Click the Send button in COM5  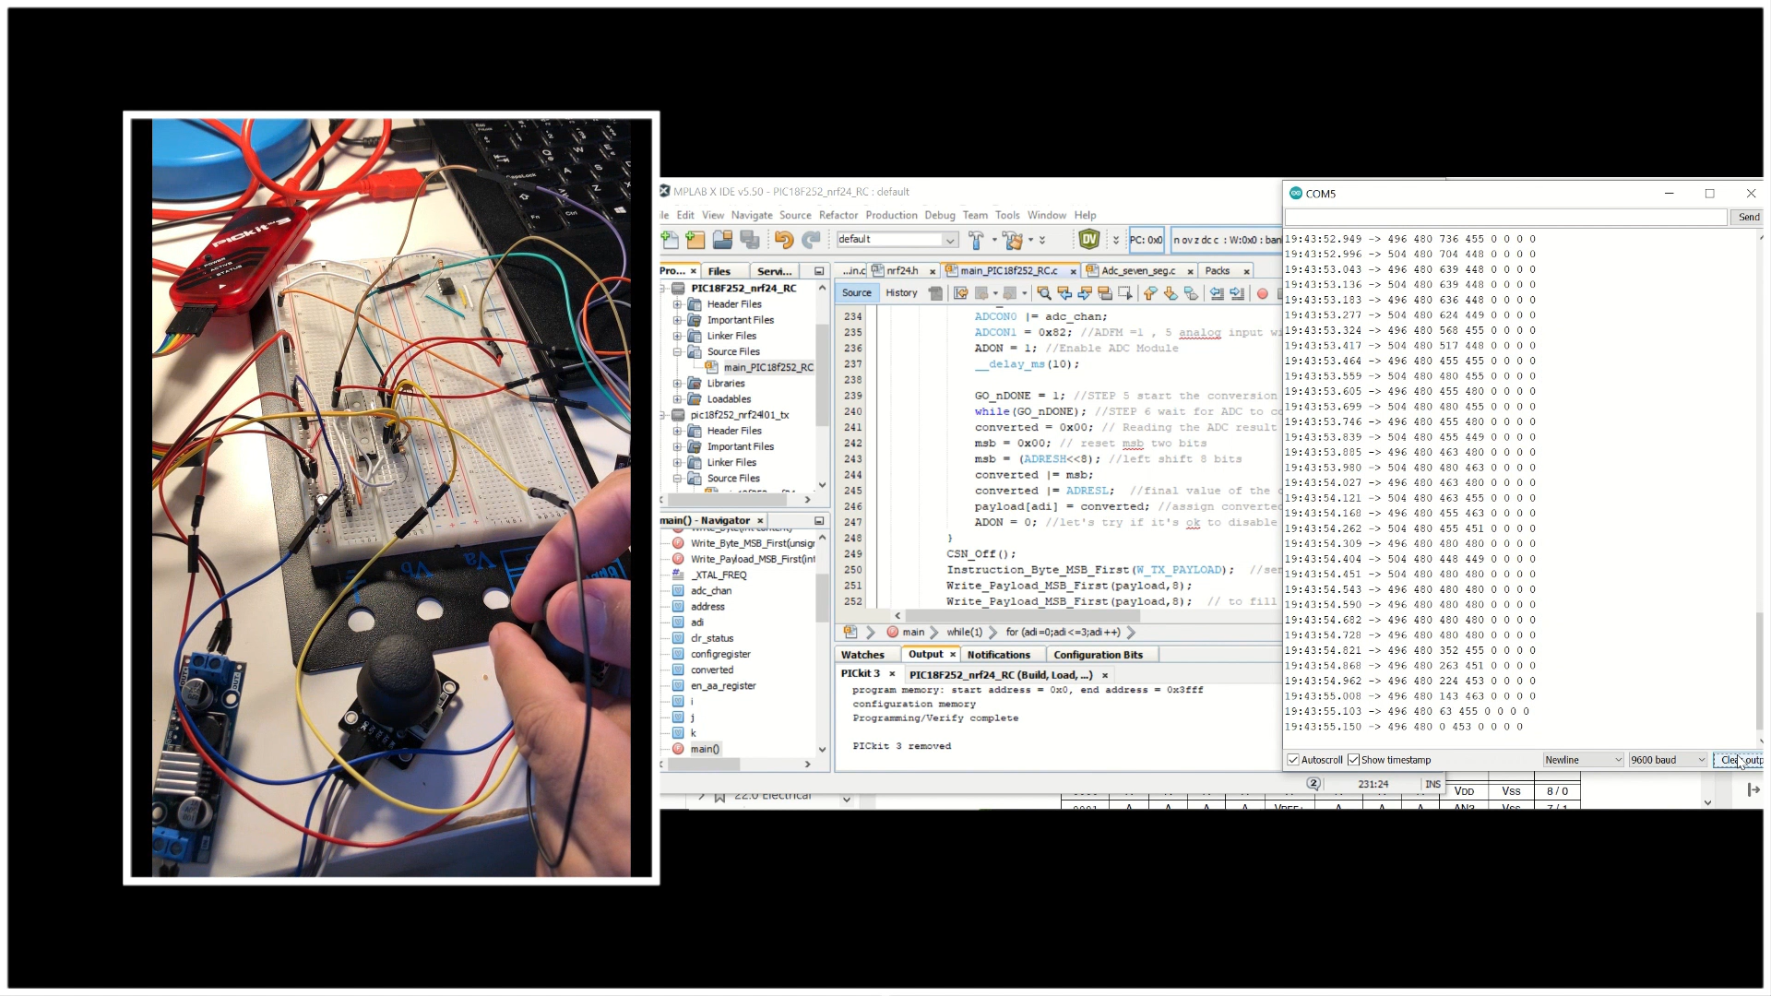click(1749, 217)
